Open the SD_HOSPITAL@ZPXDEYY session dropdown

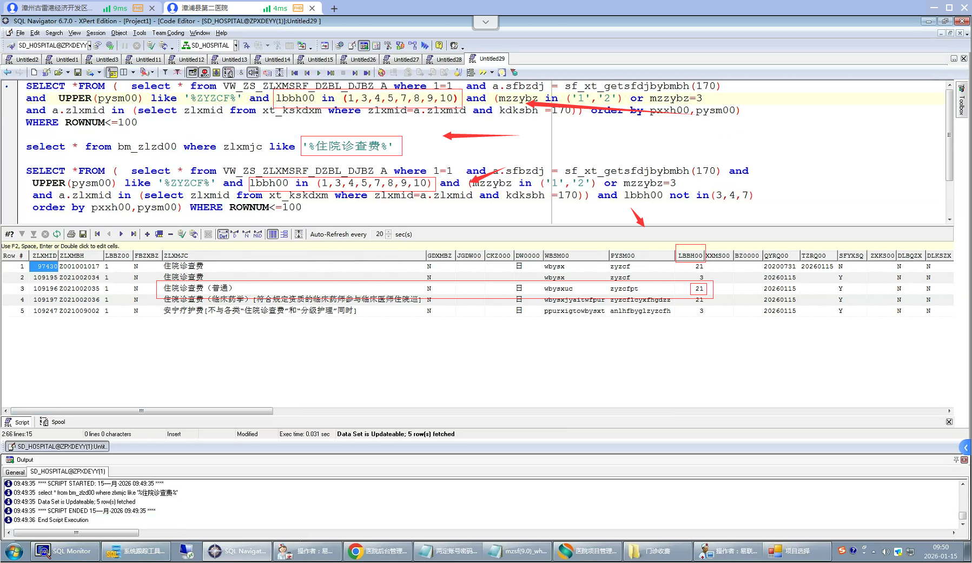click(x=89, y=45)
